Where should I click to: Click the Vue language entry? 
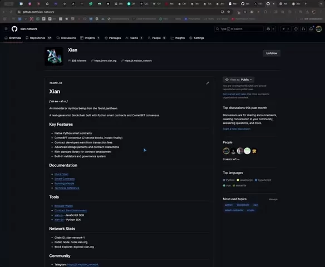point(226,186)
